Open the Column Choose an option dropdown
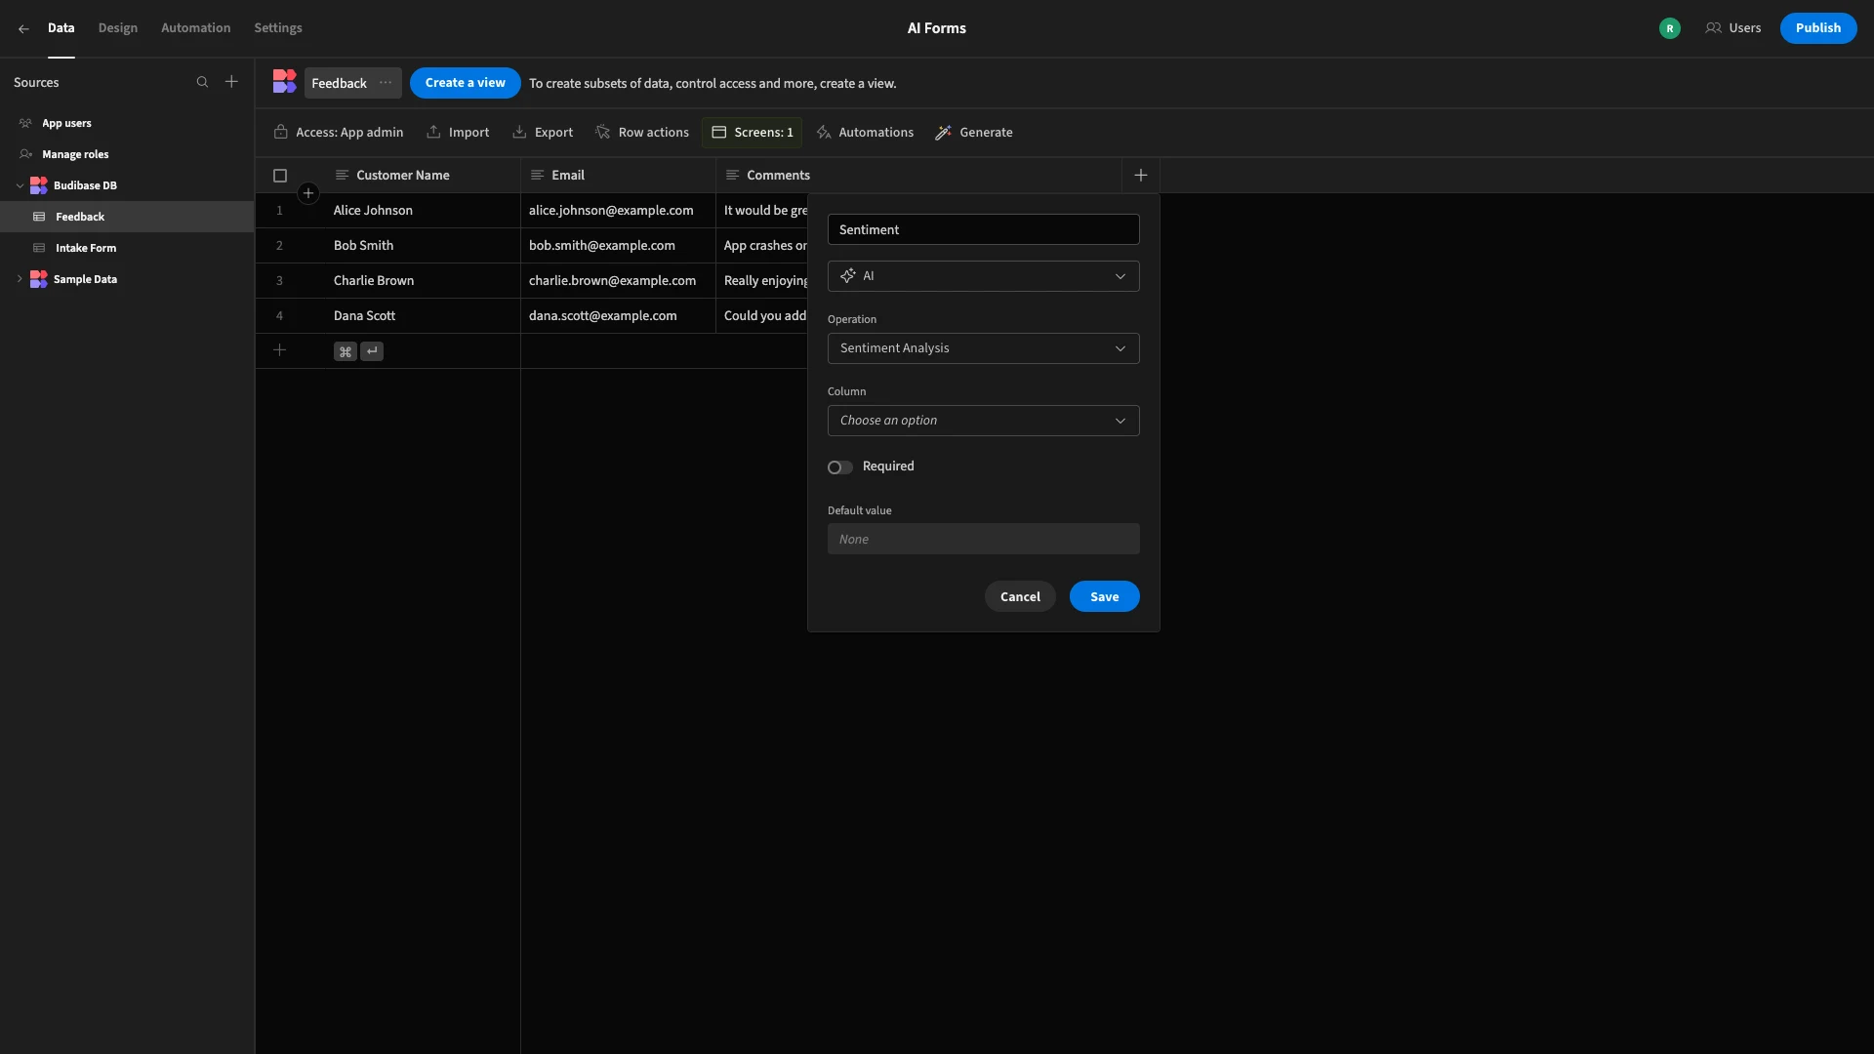 click(x=983, y=421)
